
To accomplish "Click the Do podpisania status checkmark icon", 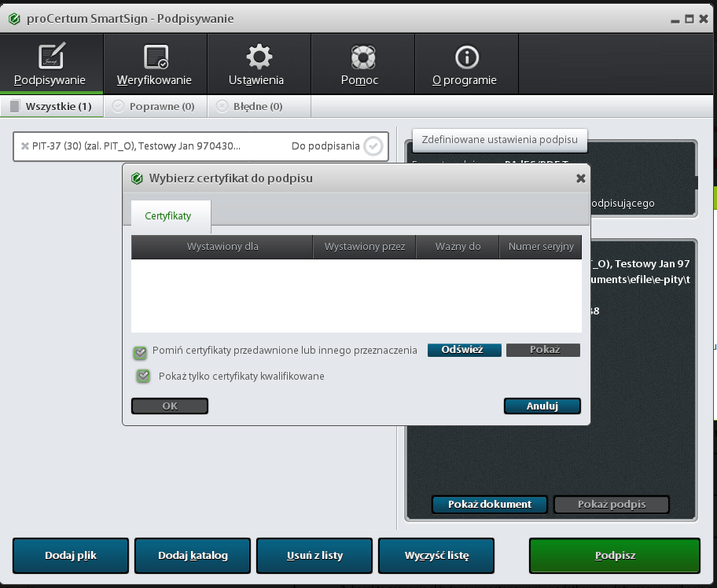I will tap(373, 146).
